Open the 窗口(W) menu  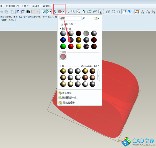click(x=36, y=6)
